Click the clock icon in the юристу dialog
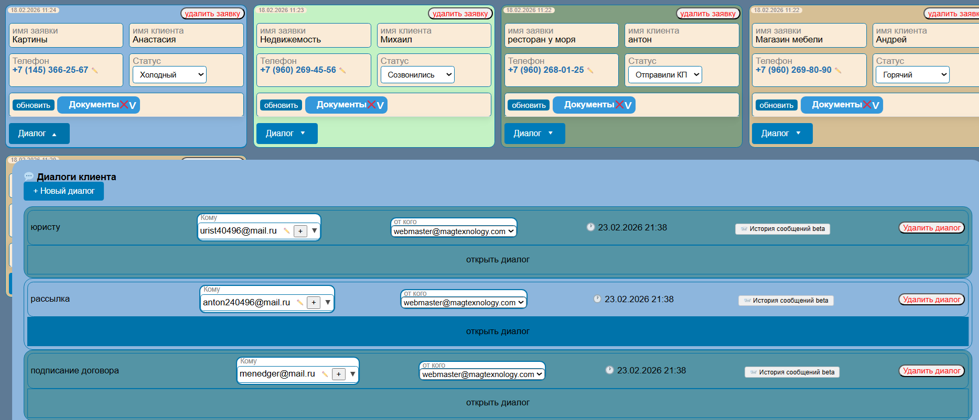Viewport: 979px width, 420px height. (590, 227)
